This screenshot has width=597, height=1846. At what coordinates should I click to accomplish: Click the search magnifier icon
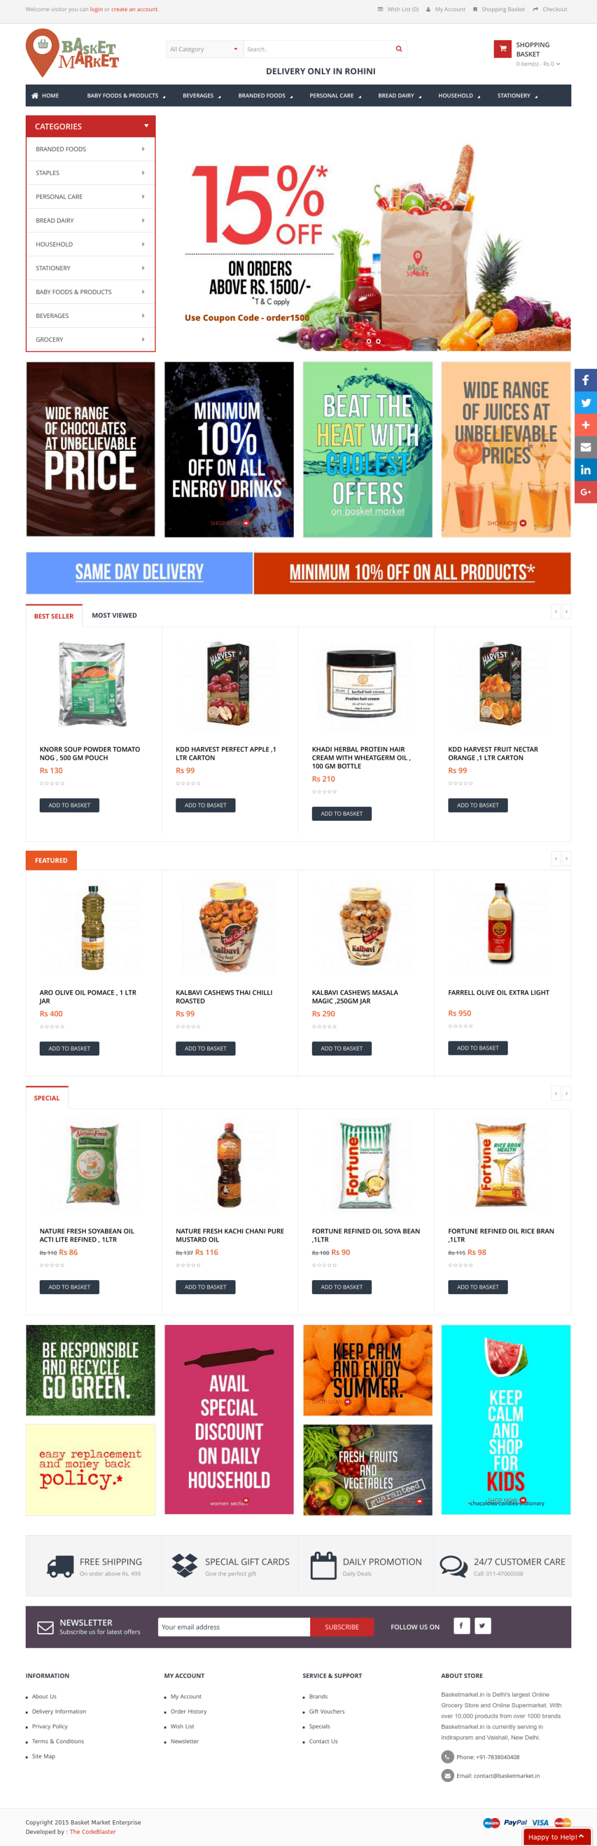point(399,49)
